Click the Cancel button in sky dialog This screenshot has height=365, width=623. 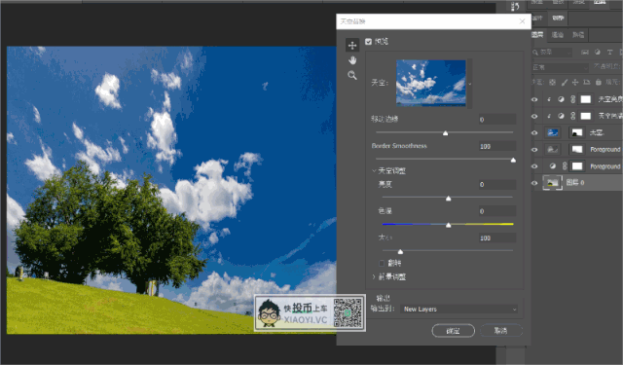[501, 330]
